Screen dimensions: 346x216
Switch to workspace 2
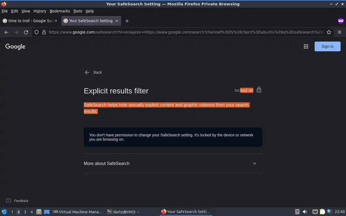(x=18, y=212)
